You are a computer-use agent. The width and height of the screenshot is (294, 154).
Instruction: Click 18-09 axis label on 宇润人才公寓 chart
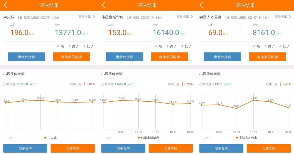pyautogui.click(x=236, y=132)
